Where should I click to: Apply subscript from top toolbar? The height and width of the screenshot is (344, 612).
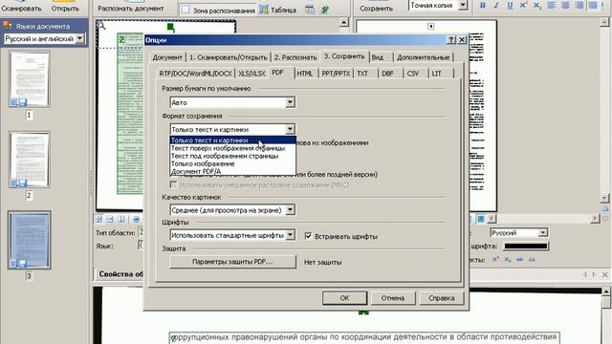coord(537,5)
